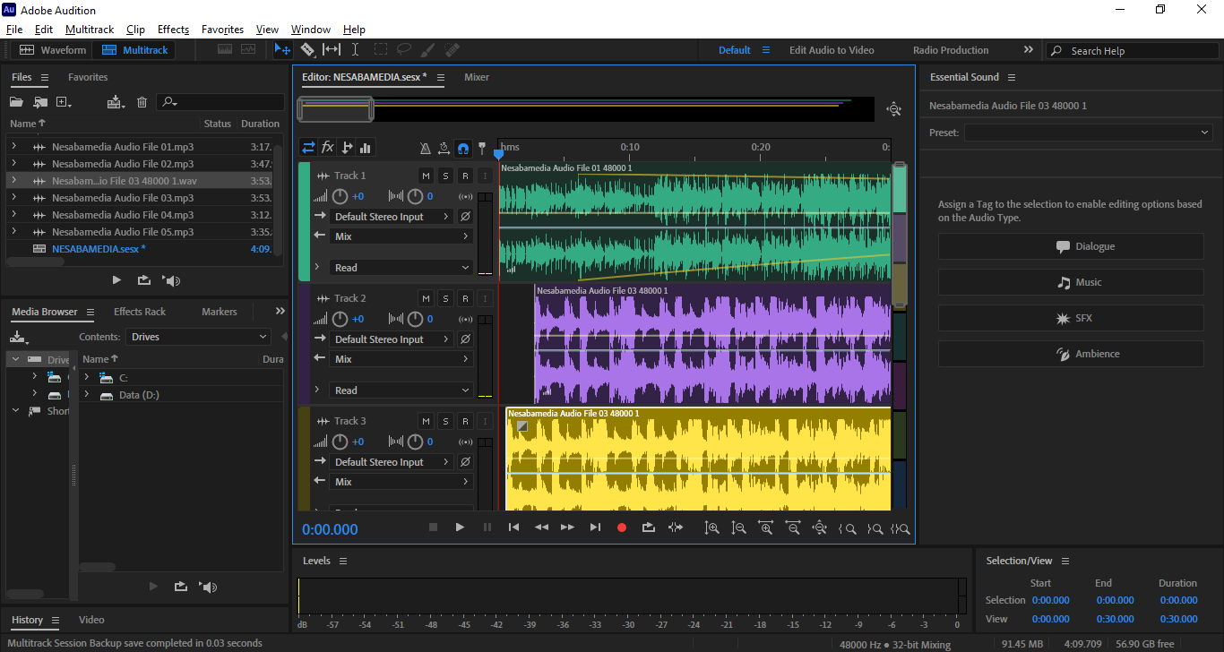Select the Razor tool in toolbar

307,50
